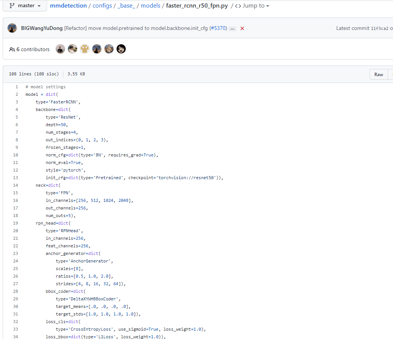Open the _base_ folder breadcrumb
Image resolution: width=393 pixels, height=339 pixels.
126,6
